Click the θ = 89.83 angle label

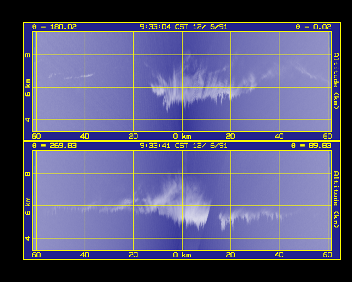pyautogui.click(x=311, y=146)
